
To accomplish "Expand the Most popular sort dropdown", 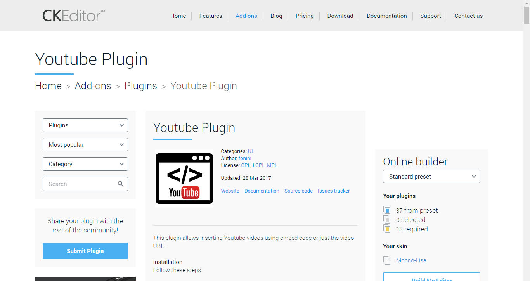I will [85, 145].
